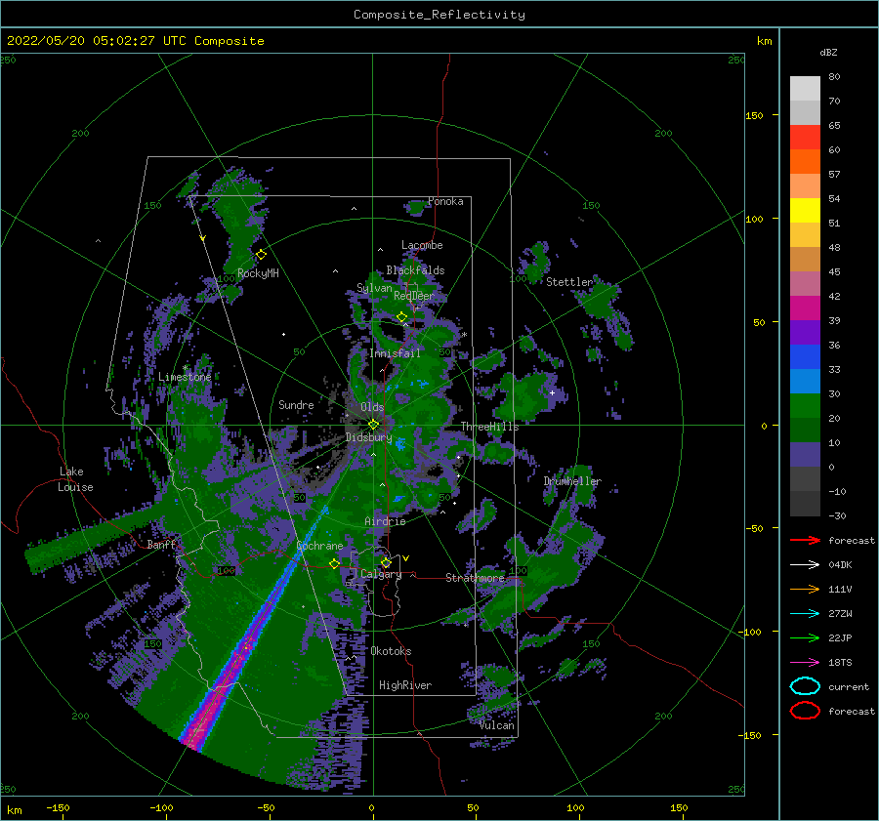Click the yellow diamond marker near RockyMH
This screenshot has height=821, width=879.
261,255
